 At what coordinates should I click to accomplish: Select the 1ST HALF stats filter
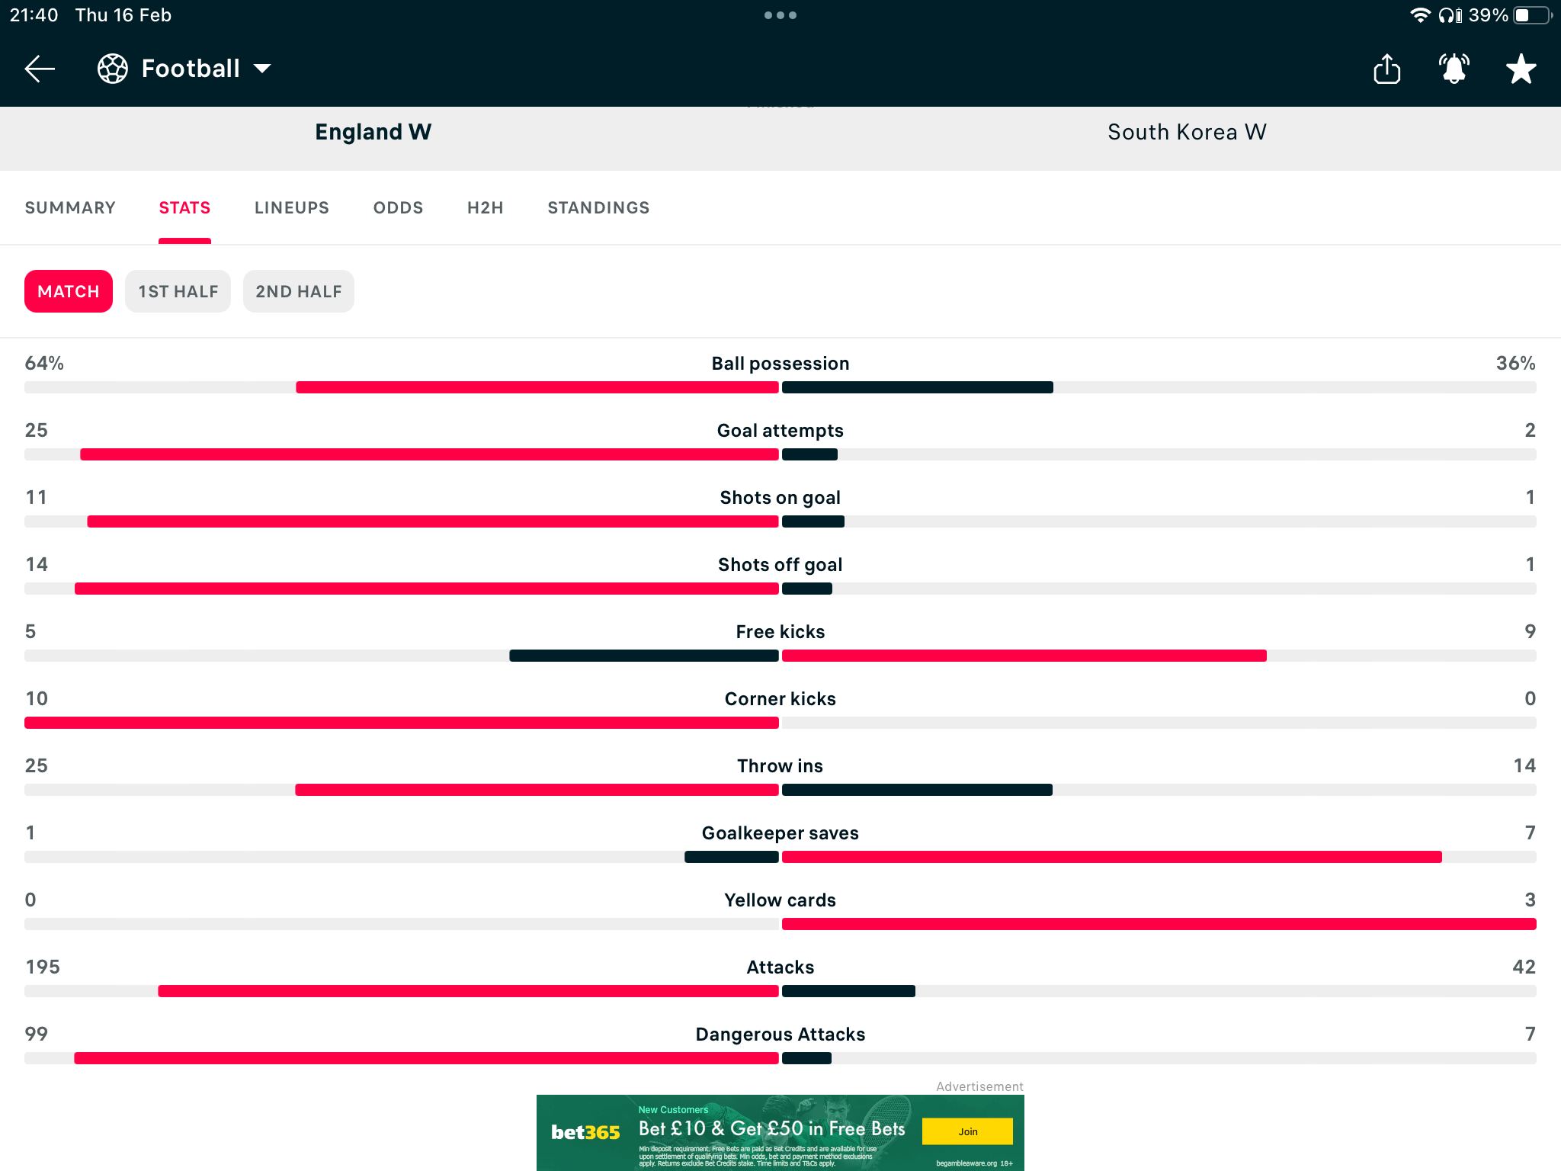coord(178,291)
